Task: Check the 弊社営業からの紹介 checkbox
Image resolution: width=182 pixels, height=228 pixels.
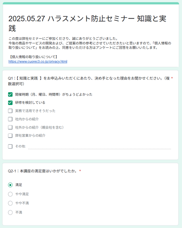Action: pyautogui.click(x=10, y=136)
